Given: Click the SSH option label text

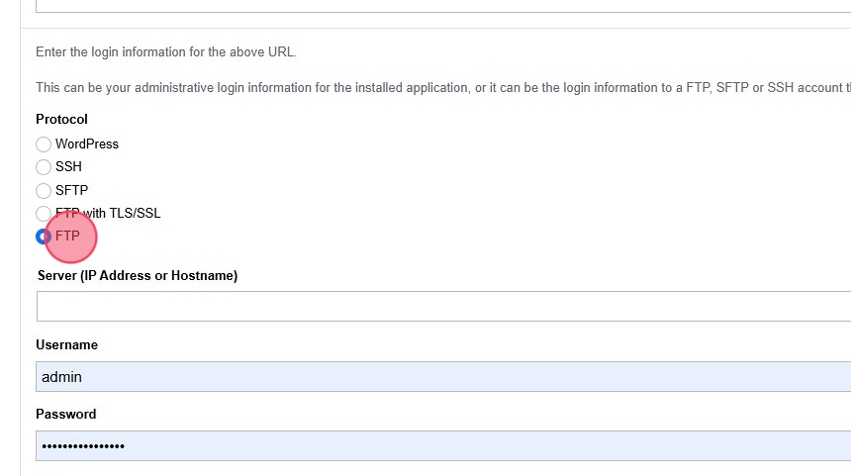Looking at the screenshot, I should [68, 167].
